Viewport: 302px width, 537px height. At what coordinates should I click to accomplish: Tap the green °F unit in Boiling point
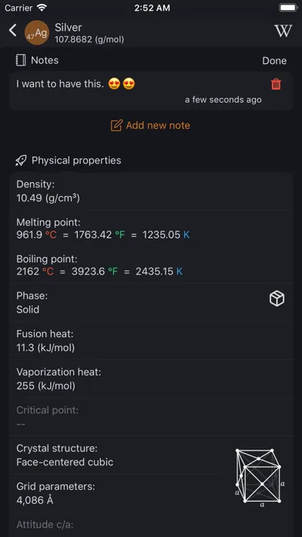click(x=112, y=272)
